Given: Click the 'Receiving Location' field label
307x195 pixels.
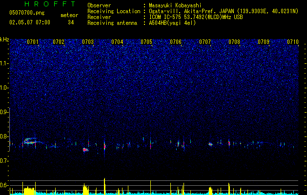Looking at the screenshot, I should [x=114, y=11].
